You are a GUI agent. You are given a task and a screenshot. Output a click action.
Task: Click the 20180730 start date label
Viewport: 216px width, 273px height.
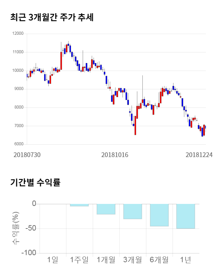click(27, 155)
